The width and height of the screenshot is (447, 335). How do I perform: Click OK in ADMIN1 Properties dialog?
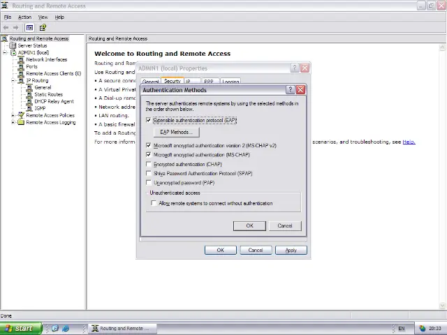click(x=221, y=250)
